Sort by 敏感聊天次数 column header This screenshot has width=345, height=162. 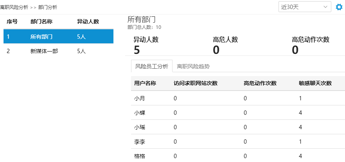coord(315,83)
